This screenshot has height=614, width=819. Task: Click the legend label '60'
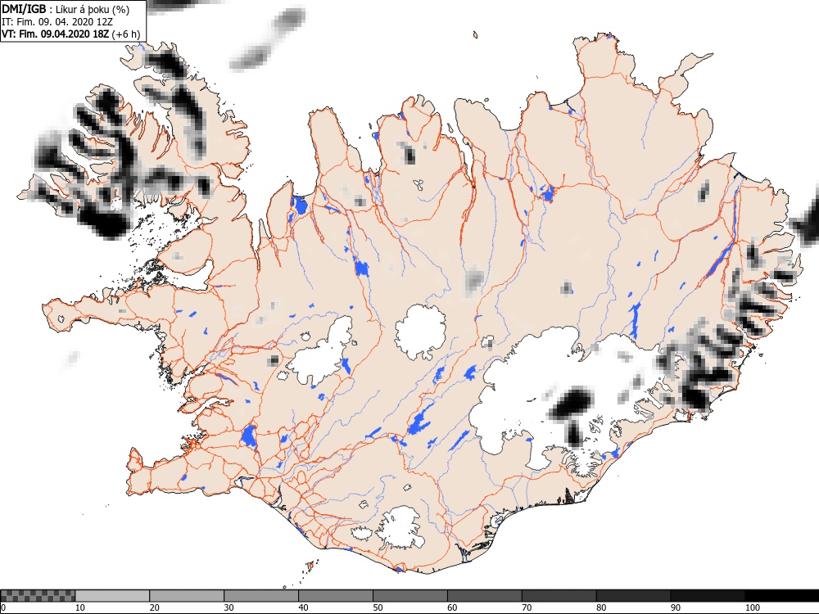tap(452, 607)
